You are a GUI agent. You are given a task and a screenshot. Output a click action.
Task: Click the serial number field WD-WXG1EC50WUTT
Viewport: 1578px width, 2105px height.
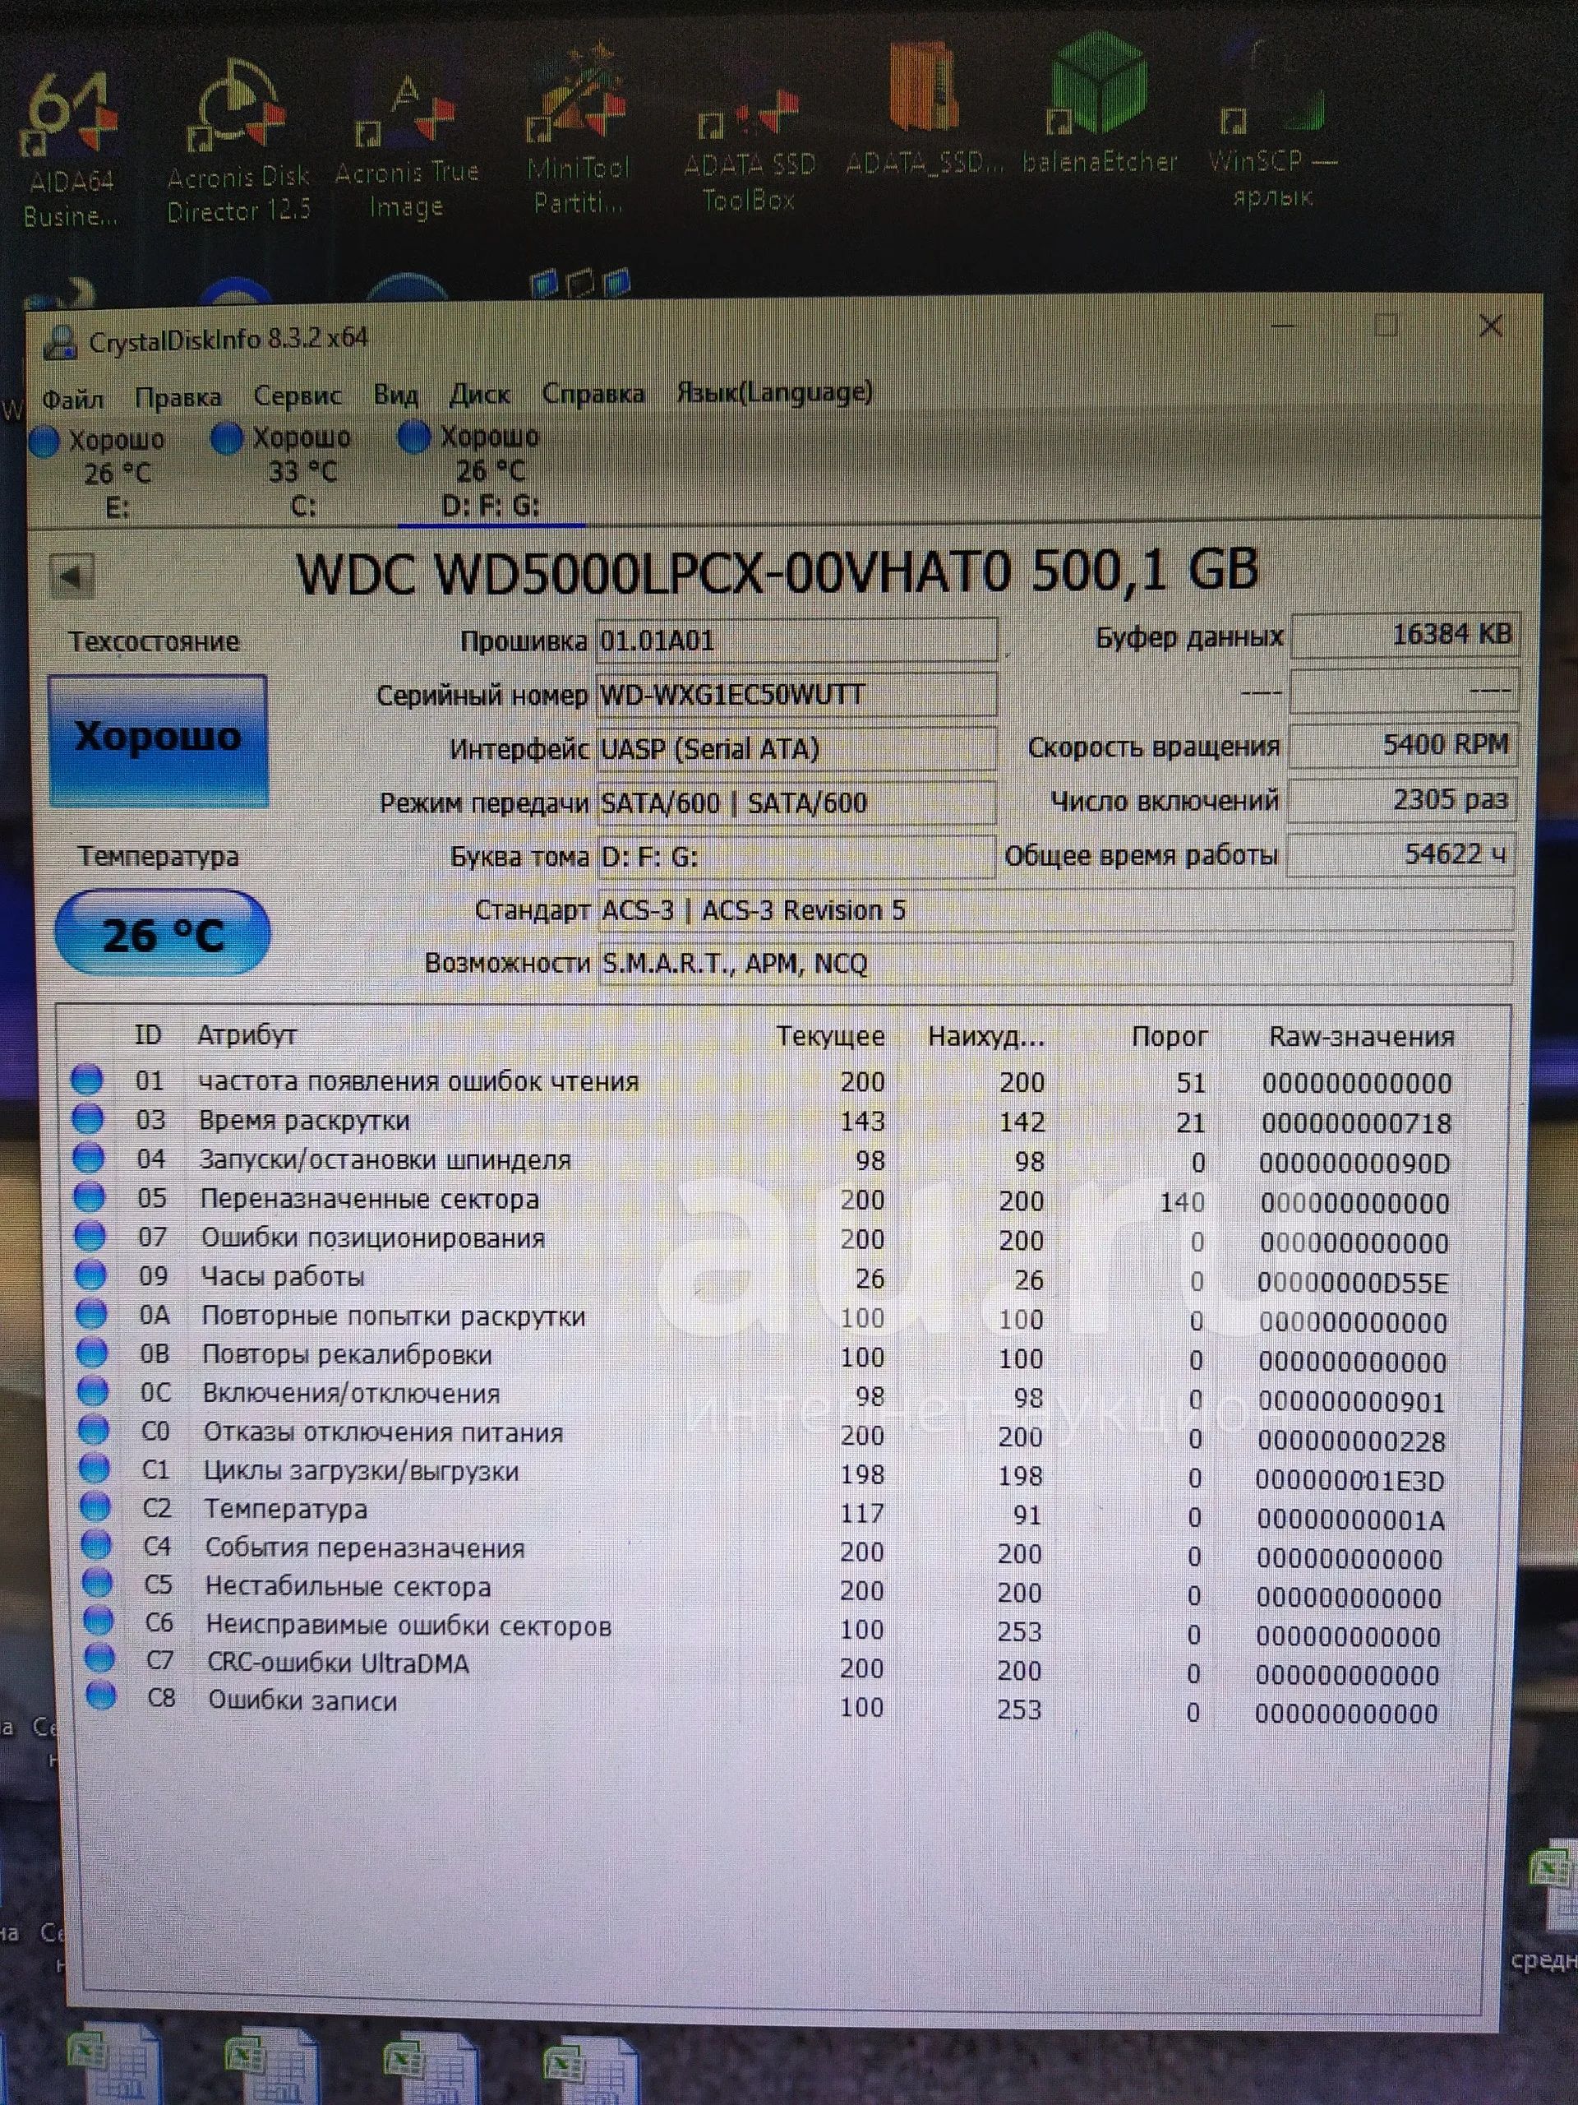point(796,695)
